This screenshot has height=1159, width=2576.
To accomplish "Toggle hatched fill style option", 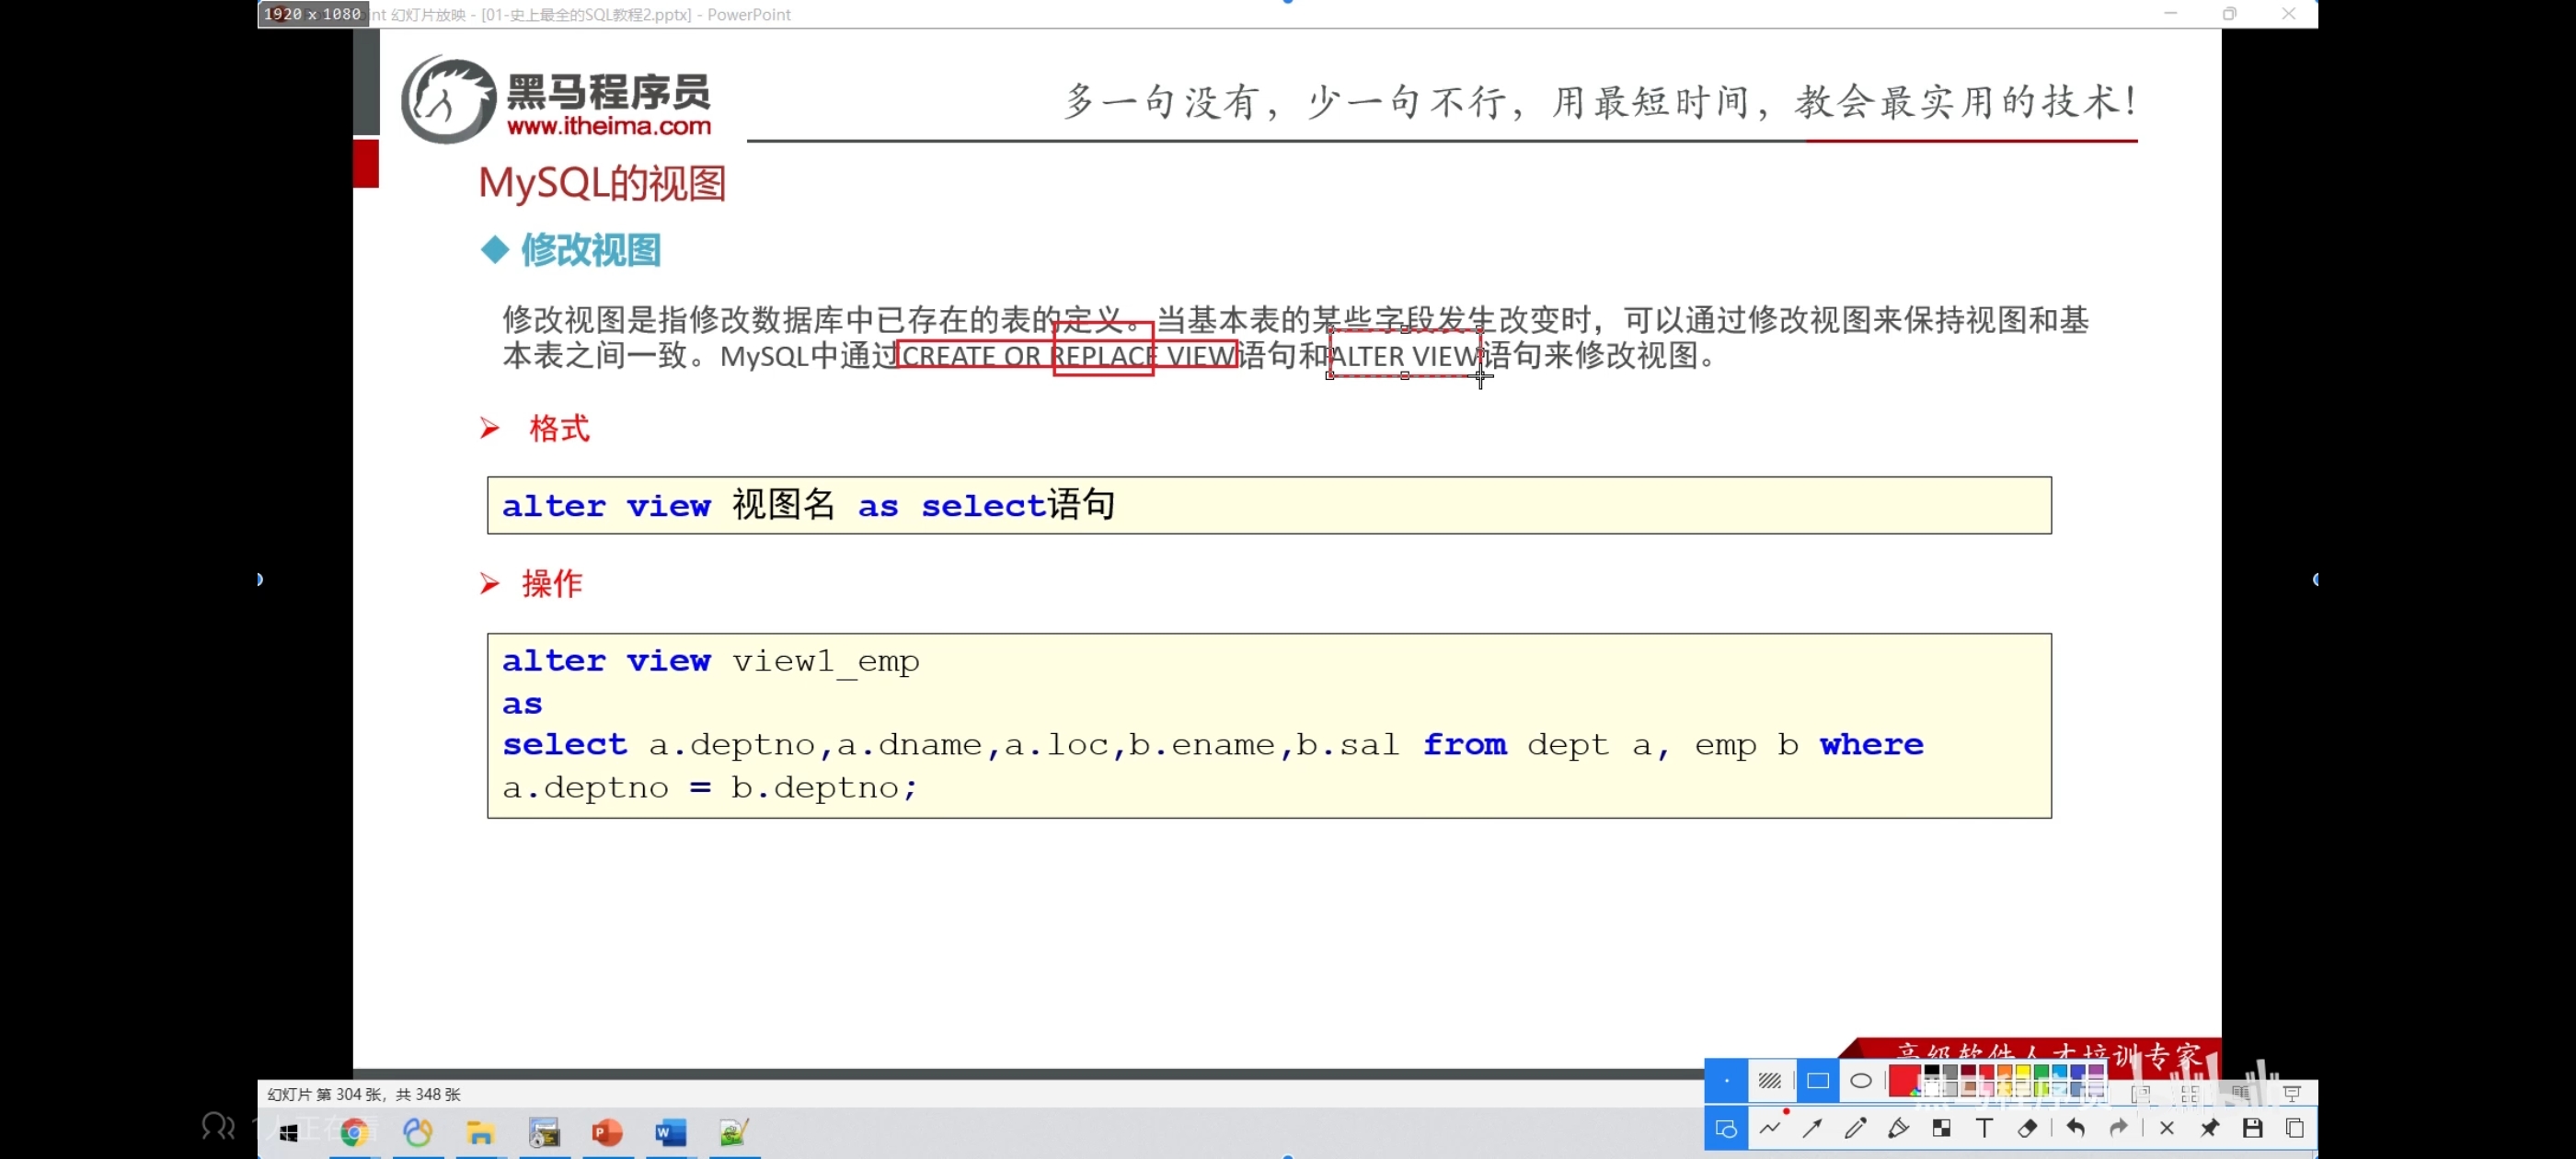I will click(x=1769, y=1081).
